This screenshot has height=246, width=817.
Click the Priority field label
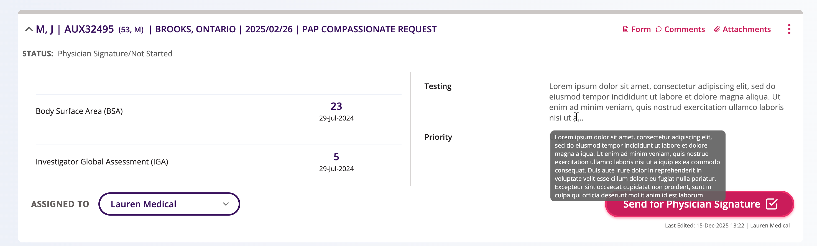coord(438,137)
